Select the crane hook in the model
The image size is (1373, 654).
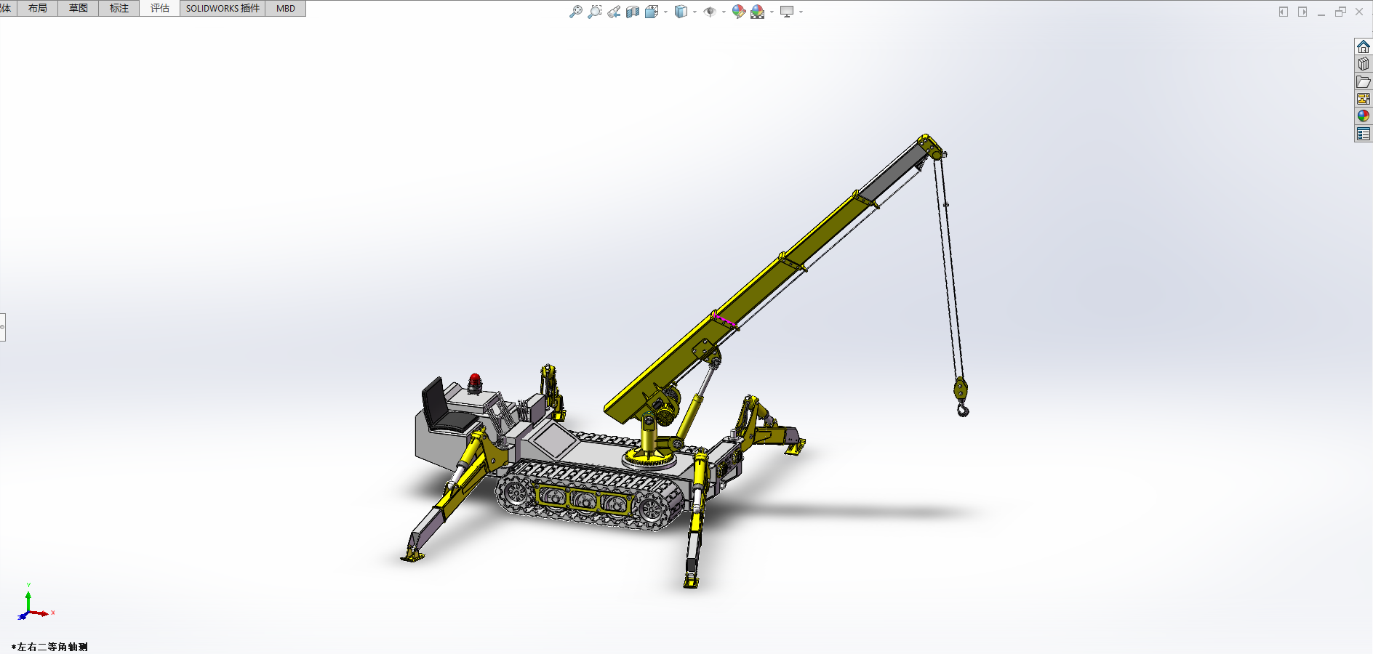pyautogui.click(x=963, y=411)
